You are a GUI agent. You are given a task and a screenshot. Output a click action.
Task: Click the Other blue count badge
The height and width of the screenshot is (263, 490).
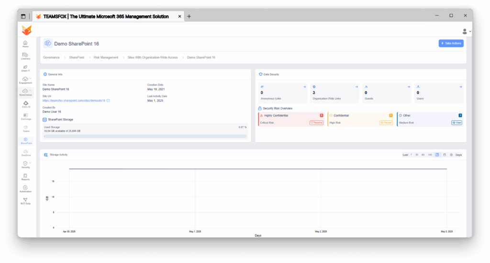[x=460, y=116]
